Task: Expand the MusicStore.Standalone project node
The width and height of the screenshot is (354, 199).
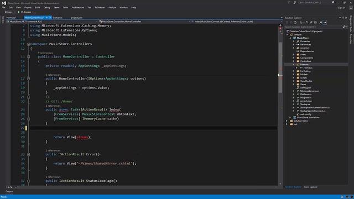Action: tap(290, 118)
